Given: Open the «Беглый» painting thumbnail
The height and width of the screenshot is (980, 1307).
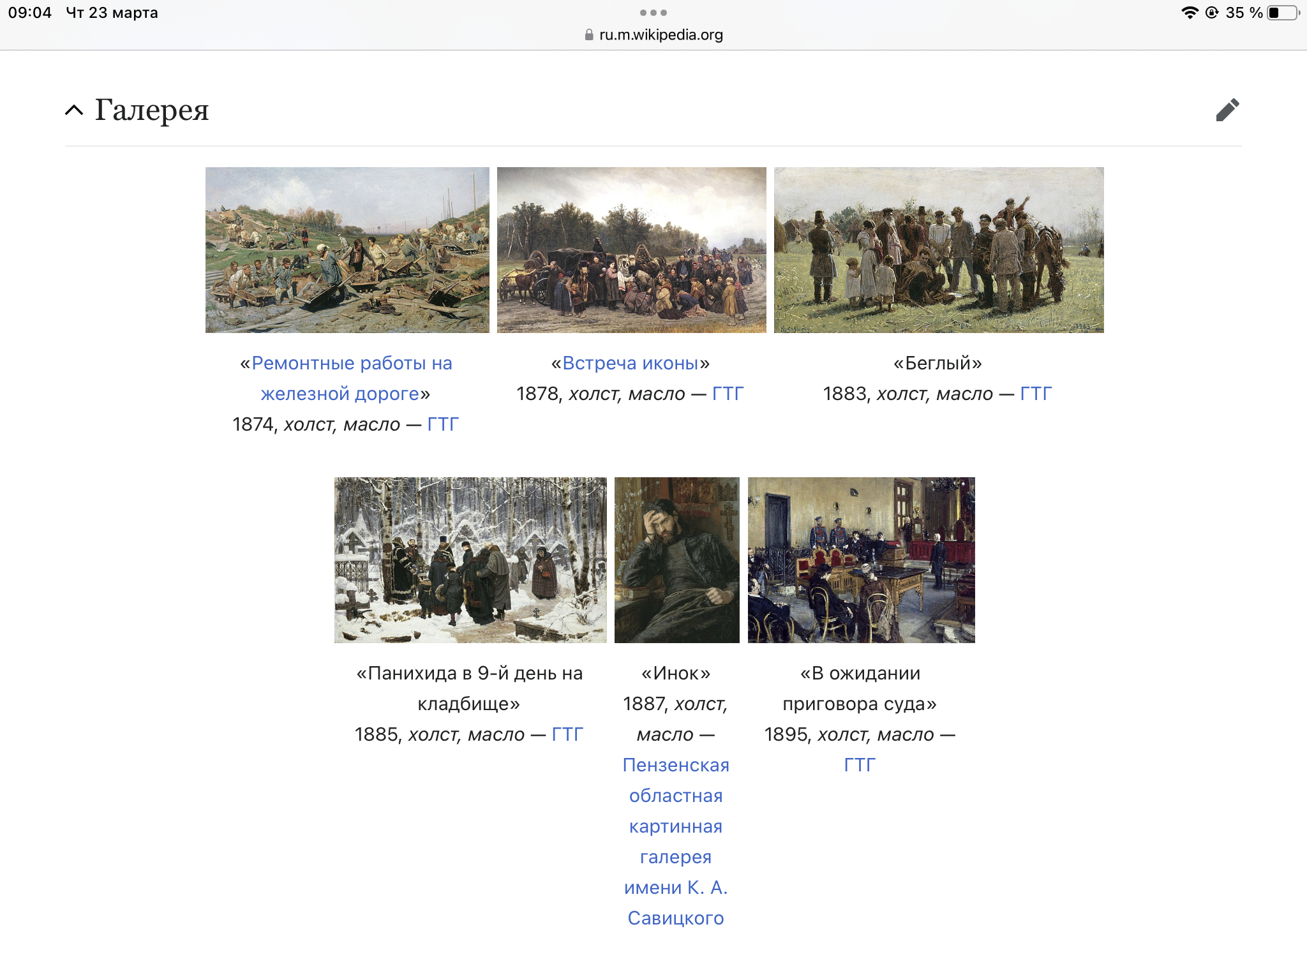Looking at the screenshot, I should pyautogui.click(x=939, y=250).
